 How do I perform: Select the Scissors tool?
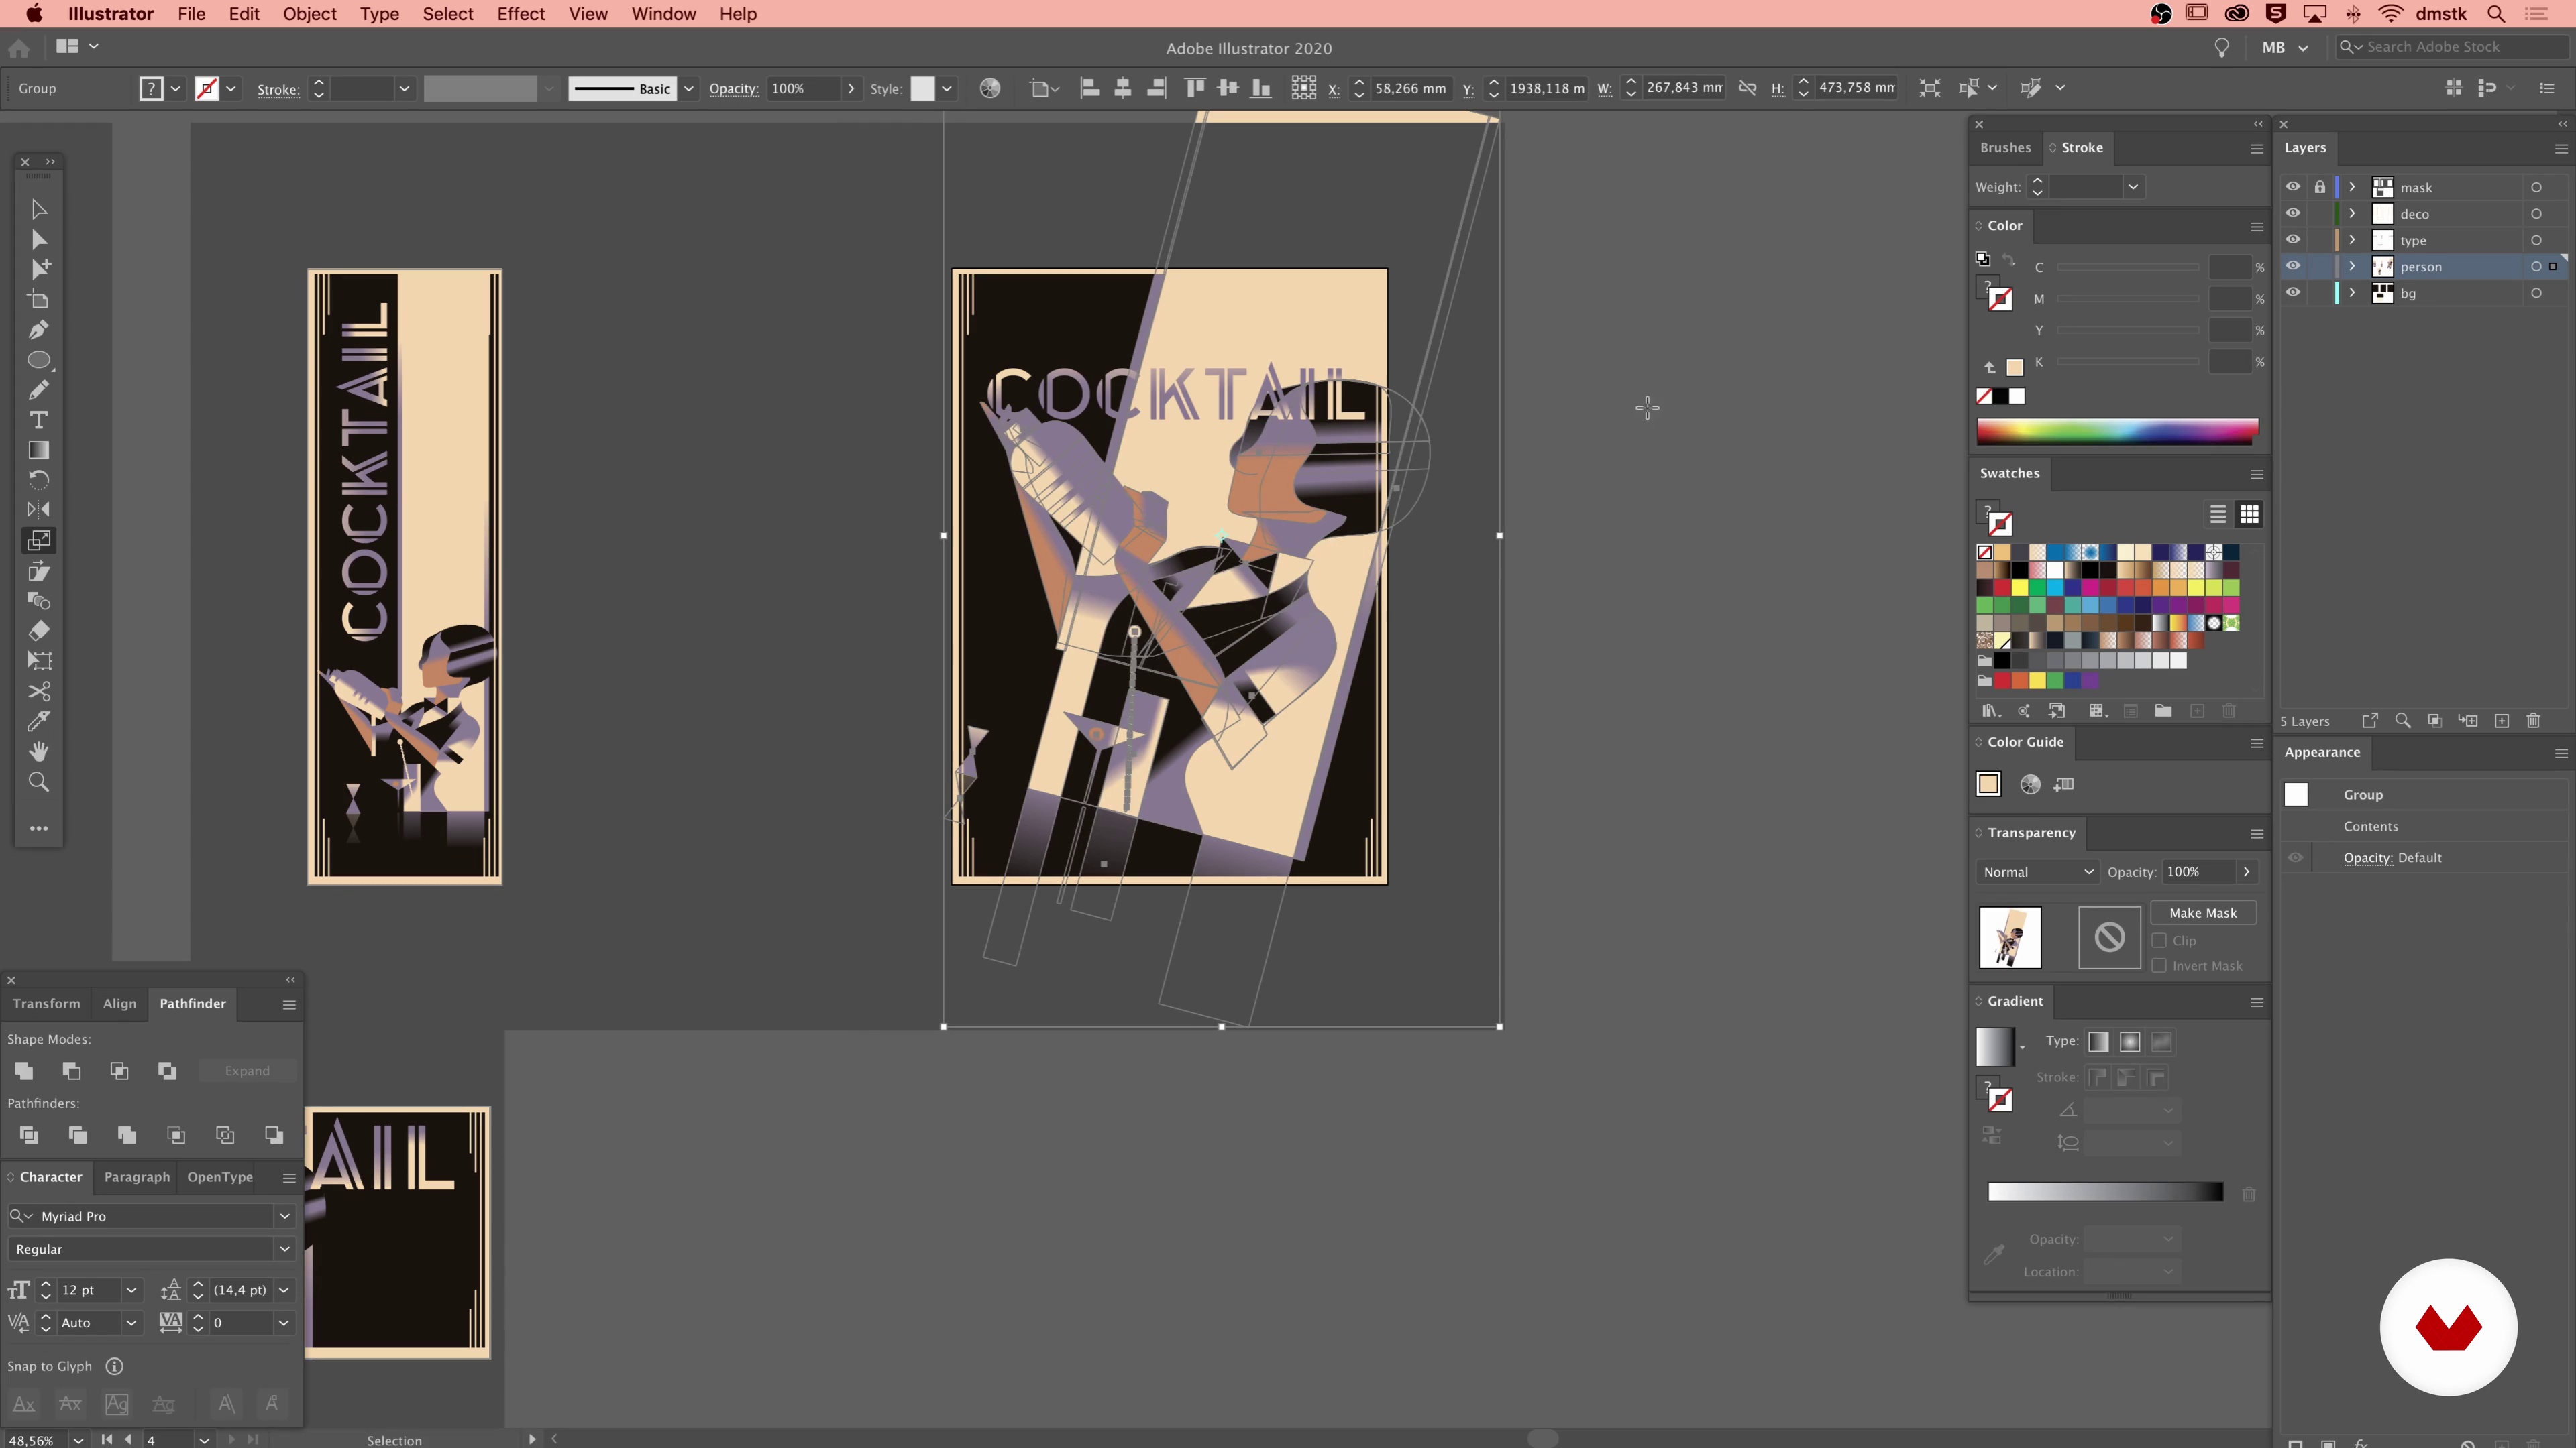tap(38, 690)
